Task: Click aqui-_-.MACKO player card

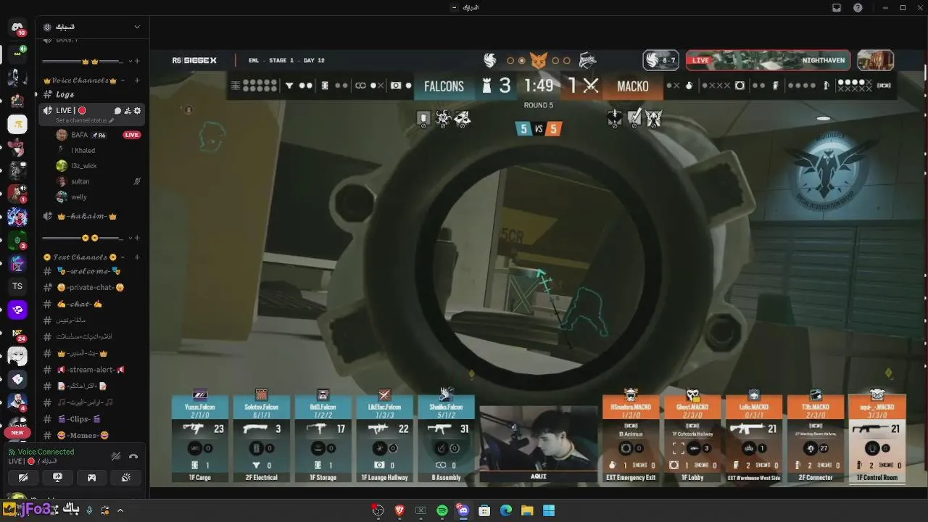Action: [x=877, y=438]
